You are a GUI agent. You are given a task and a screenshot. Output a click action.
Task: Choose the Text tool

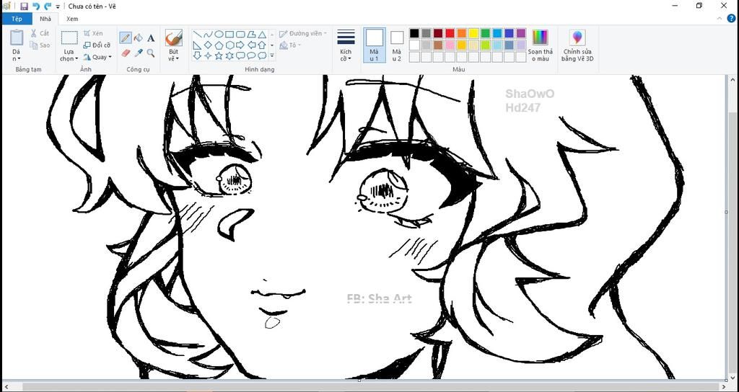click(x=151, y=37)
